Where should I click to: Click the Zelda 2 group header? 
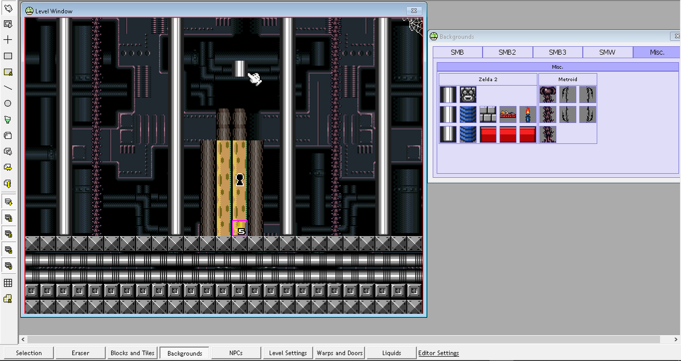488,79
